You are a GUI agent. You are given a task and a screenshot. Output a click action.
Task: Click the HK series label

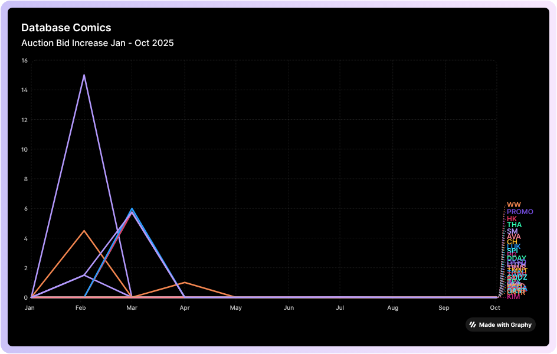(512, 219)
